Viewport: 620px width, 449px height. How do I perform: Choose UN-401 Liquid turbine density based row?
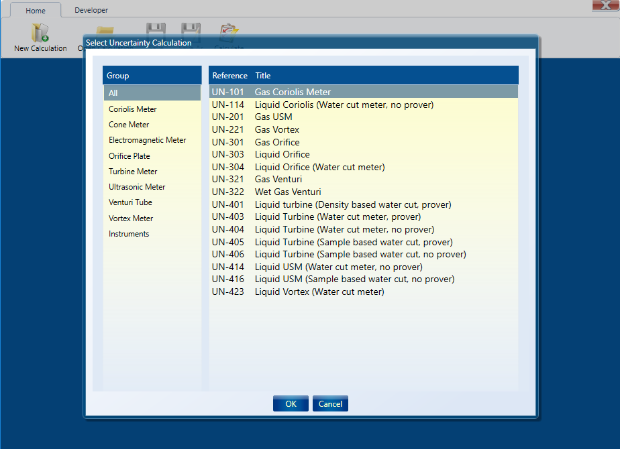click(364, 204)
